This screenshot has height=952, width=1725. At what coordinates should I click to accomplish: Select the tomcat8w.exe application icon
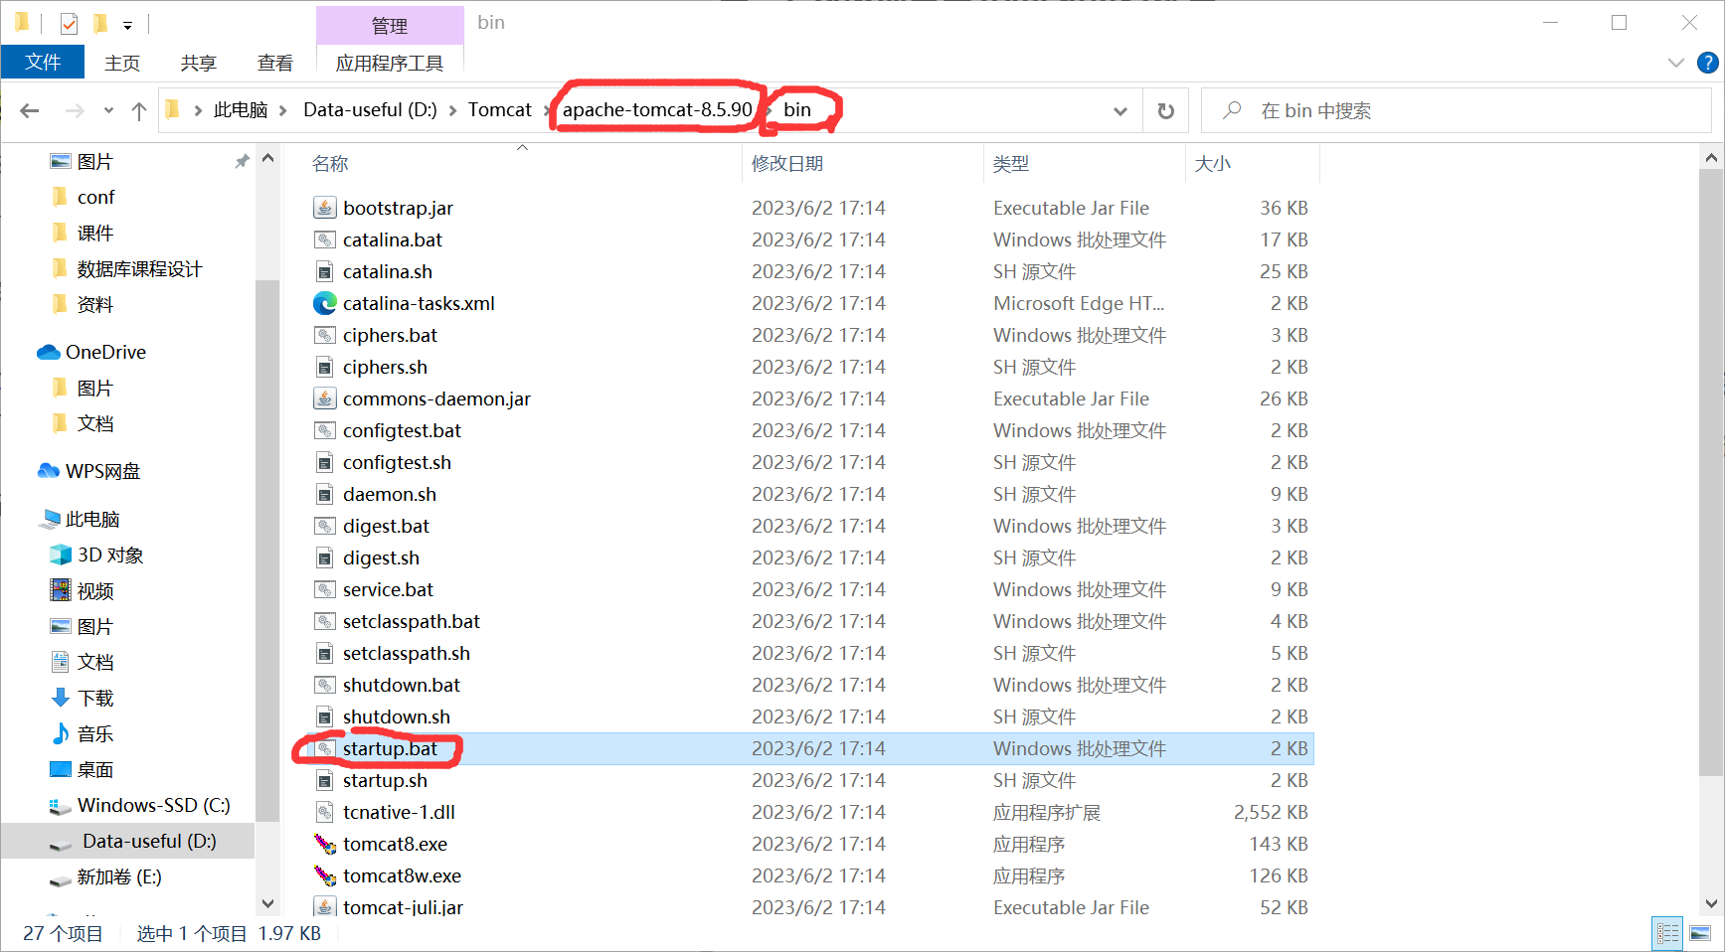324,875
